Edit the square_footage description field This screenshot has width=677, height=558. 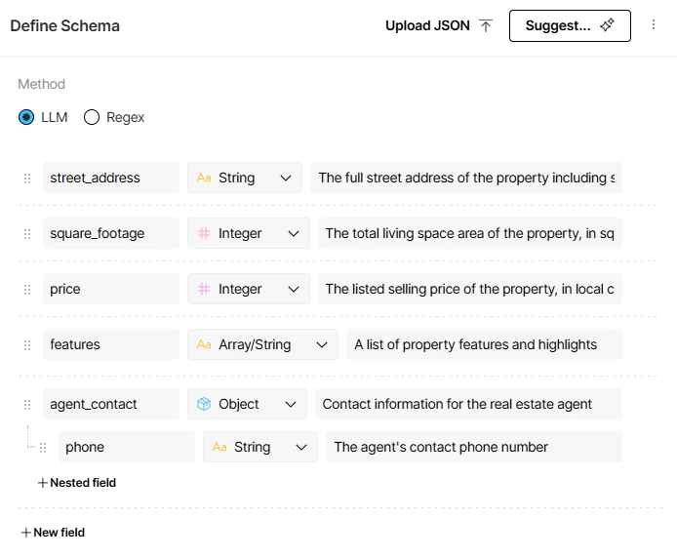point(470,233)
